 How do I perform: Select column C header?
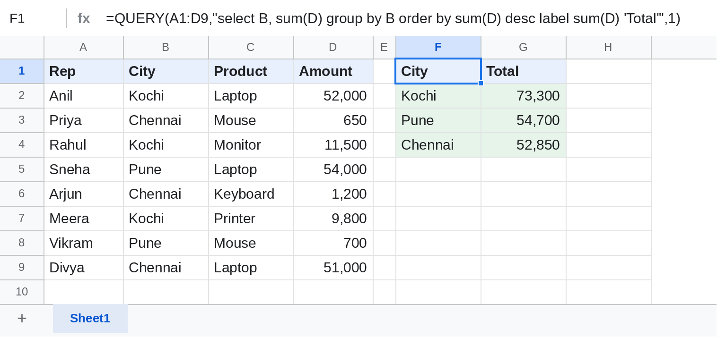pyautogui.click(x=251, y=47)
